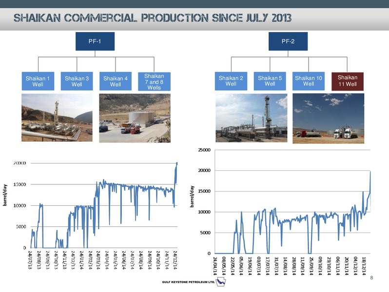Viewport: 389px width, 292px height.
Task: Click the 24/12/14 date on left chart
Action: [175, 260]
